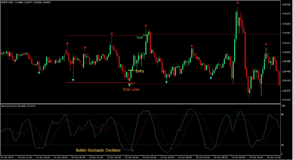Viewport: 293px width, 160px height.
Task: Select the yellow Entry text label
Action: point(140,71)
